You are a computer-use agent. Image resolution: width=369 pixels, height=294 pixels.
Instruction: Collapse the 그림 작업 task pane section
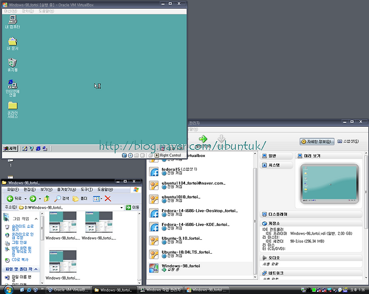point(36,219)
